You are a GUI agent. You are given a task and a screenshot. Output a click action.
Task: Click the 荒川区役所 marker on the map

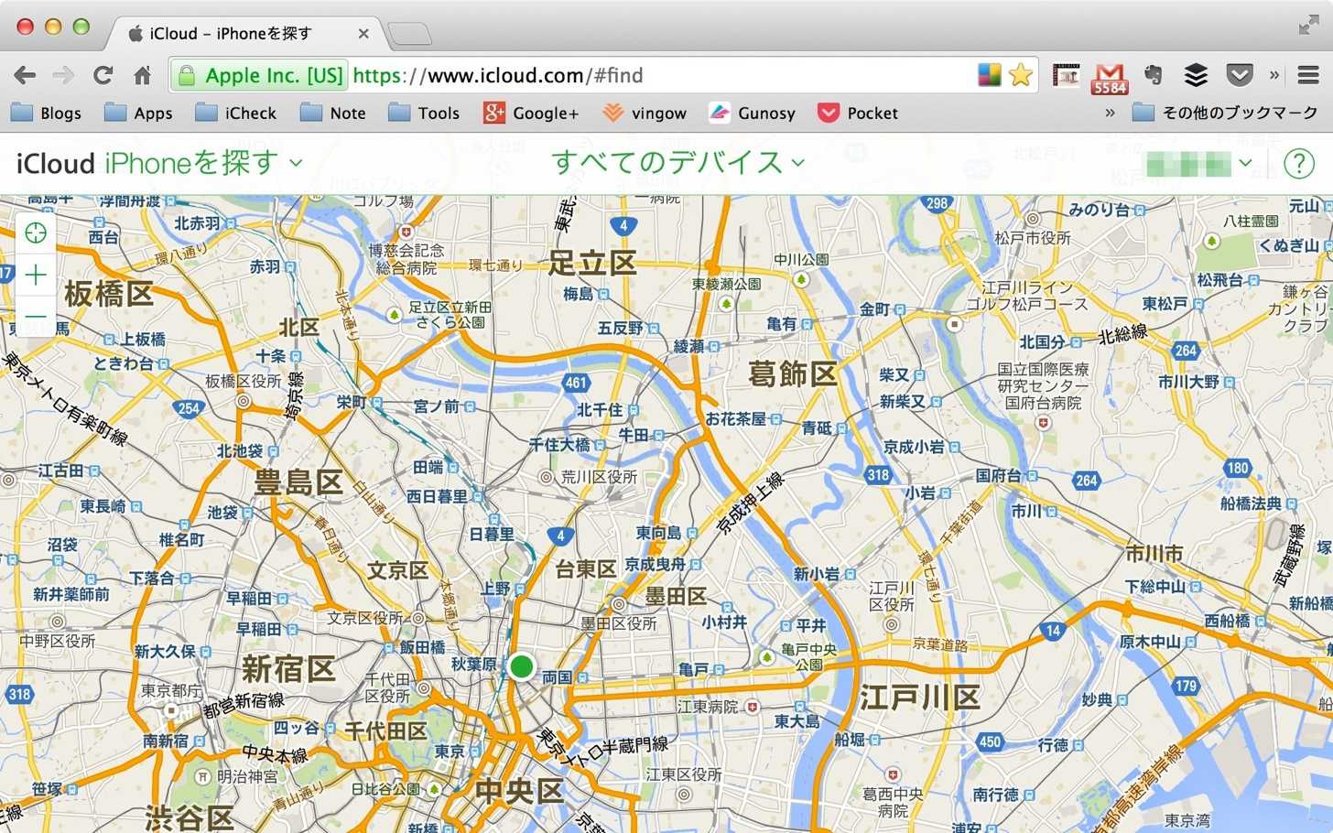tap(547, 477)
